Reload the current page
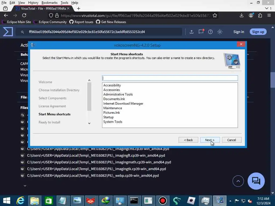The height and width of the screenshot is (206, 275). pos(24,15)
